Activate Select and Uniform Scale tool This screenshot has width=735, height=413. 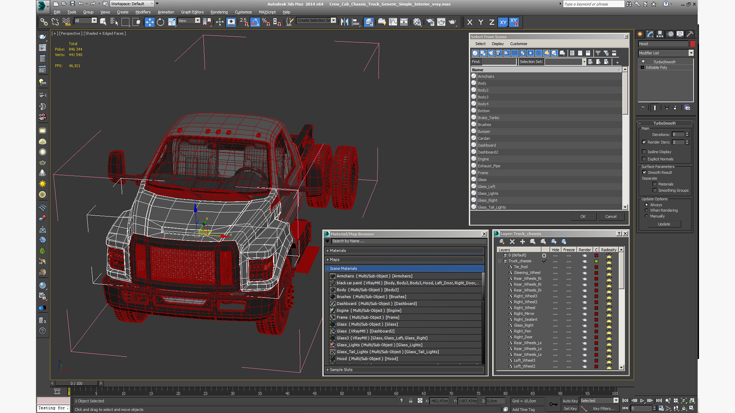[x=171, y=22]
